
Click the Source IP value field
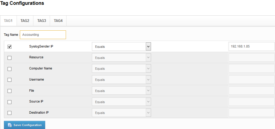click(252, 102)
